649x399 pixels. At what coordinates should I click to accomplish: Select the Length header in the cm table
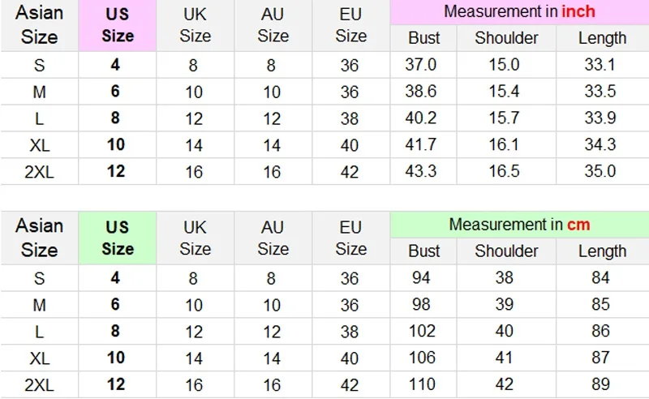[x=602, y=251]
